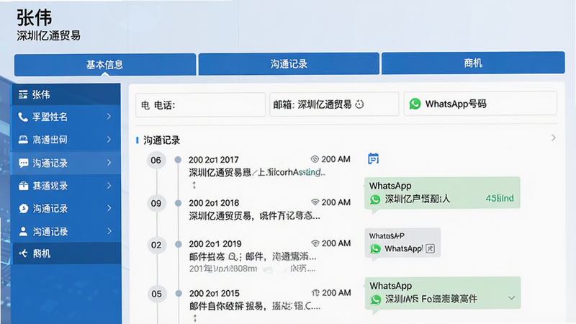Click the 06 timeline date marker
Screen dimensions: 576x324
coord(156,160)
